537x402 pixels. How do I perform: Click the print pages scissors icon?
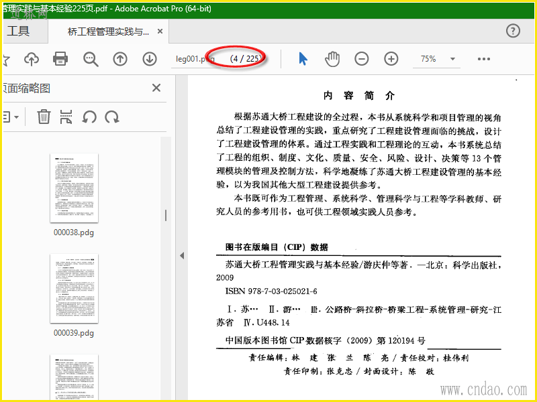(x=66, y=117)
